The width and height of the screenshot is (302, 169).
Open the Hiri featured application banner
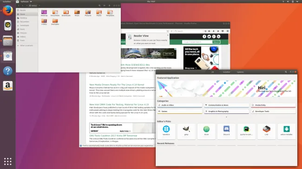point(226,88)
